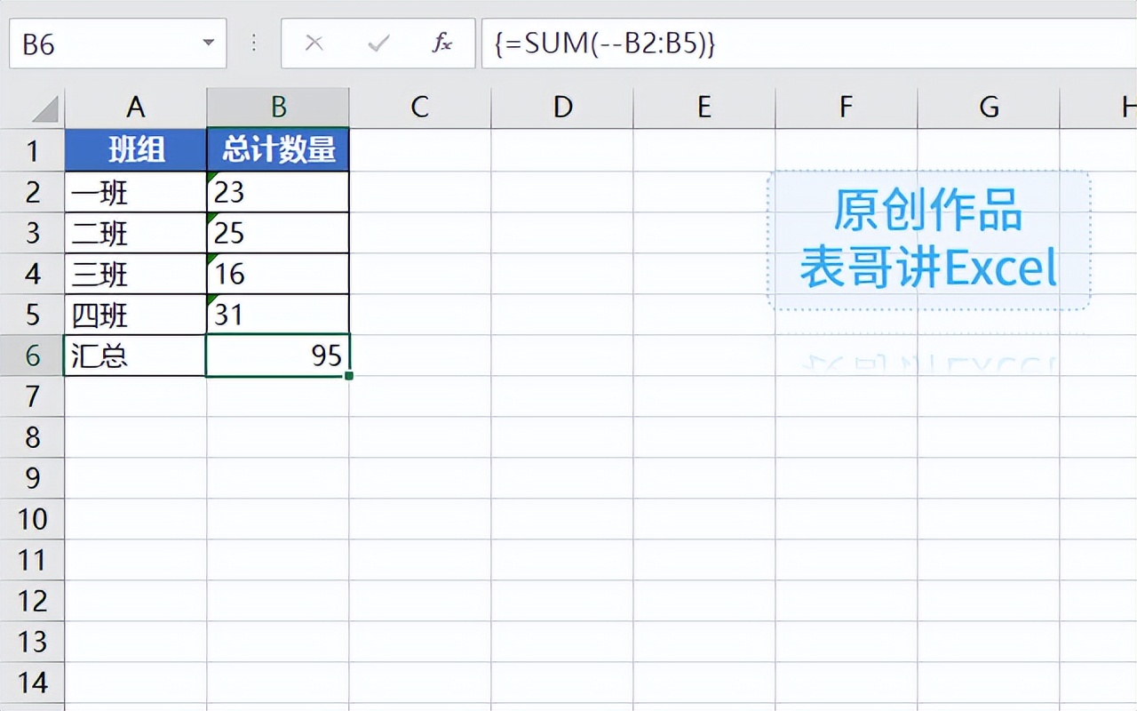Select cell containing 四班

136,314
